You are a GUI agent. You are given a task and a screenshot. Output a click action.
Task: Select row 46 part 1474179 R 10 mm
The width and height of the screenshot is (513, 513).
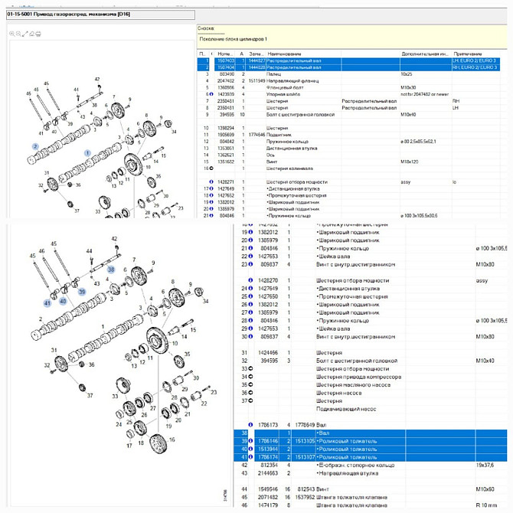click(371, 505)
